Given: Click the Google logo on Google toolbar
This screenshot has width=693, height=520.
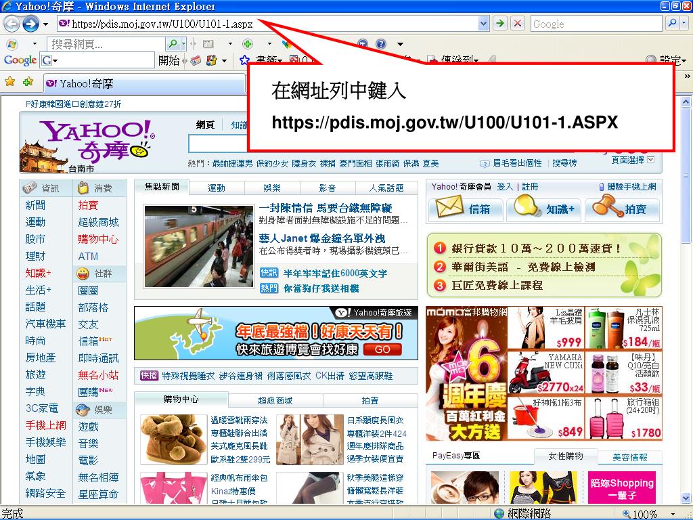Looking at the screenshot, I should click(x=20, y=60).
